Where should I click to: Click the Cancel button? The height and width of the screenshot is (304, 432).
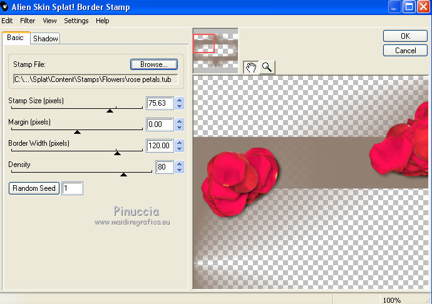click(405, 51)
